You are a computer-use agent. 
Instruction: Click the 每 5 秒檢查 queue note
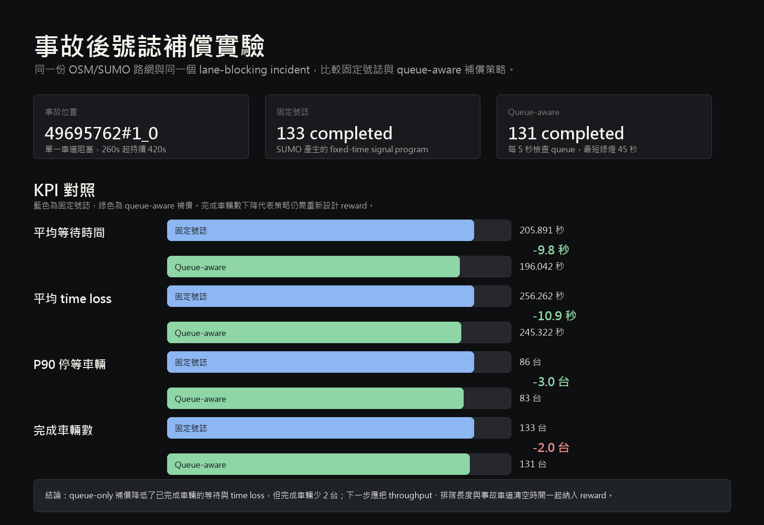[573, 149]
